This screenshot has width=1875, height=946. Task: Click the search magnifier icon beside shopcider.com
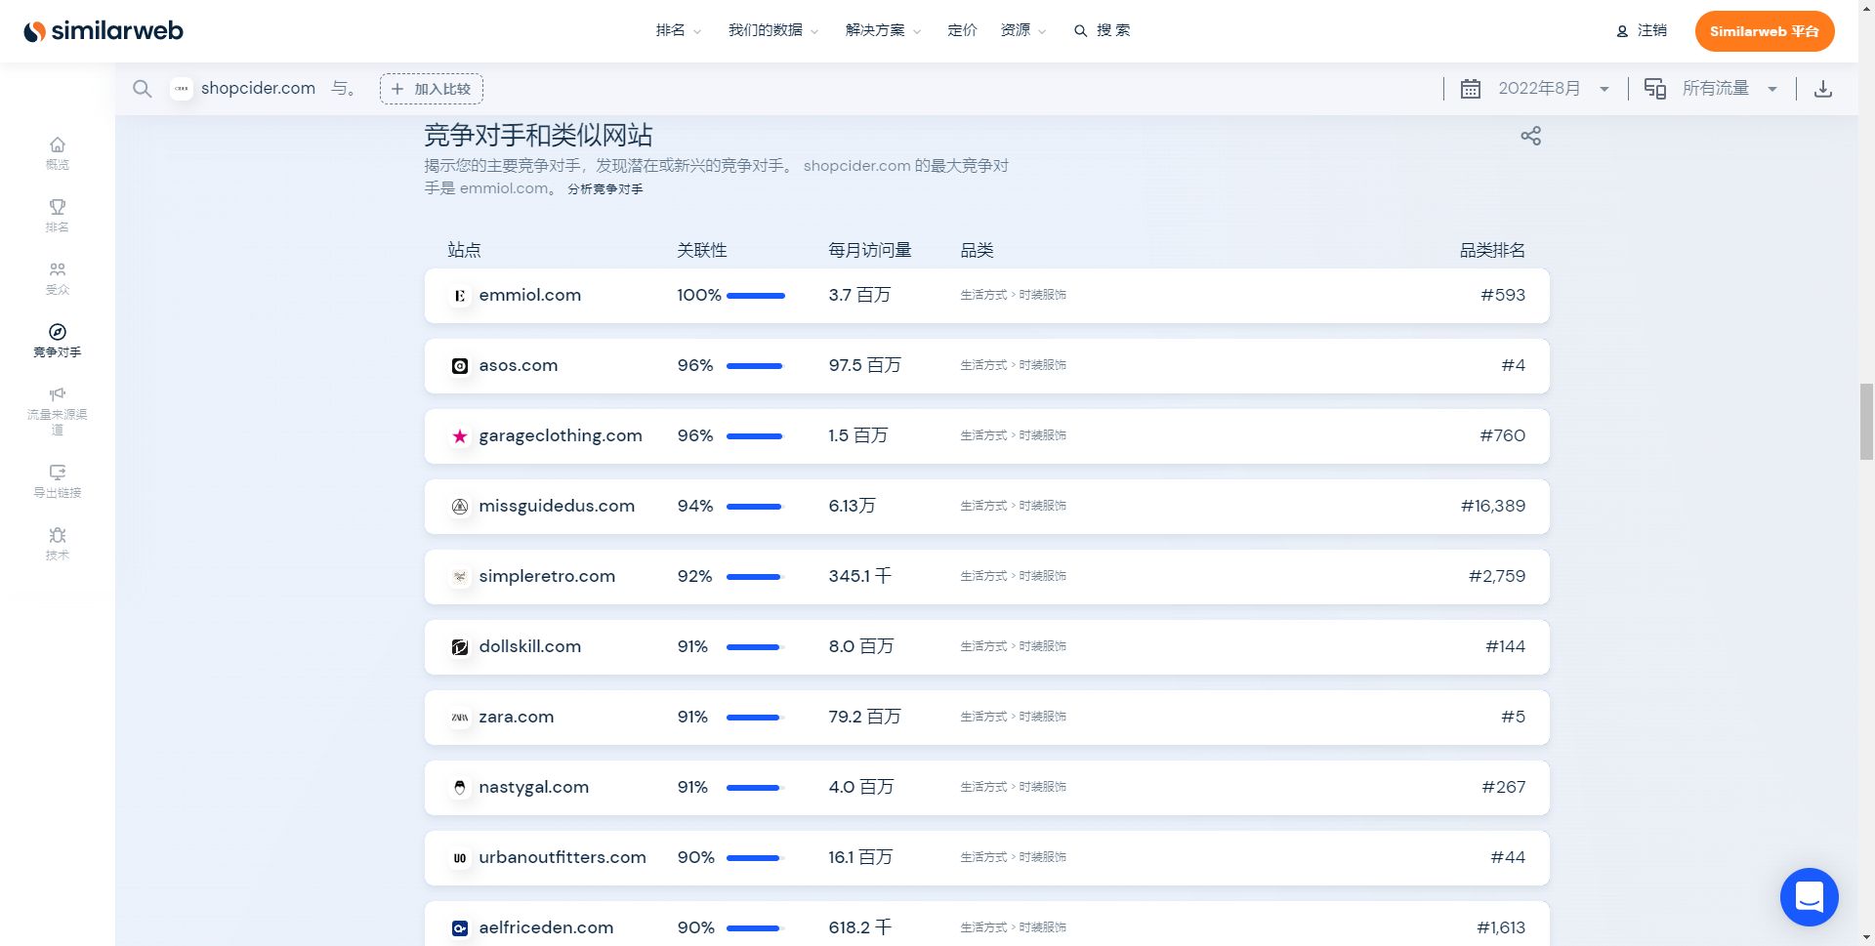(x=143, y=89)
